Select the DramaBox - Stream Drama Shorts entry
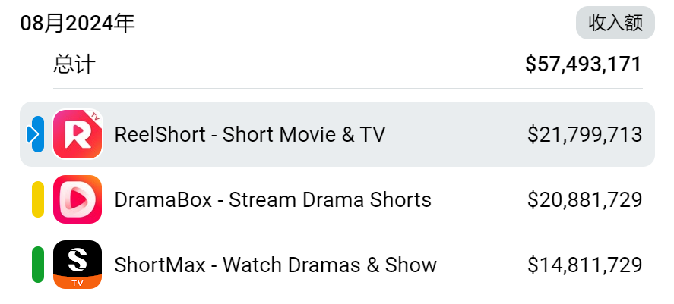 273,200
